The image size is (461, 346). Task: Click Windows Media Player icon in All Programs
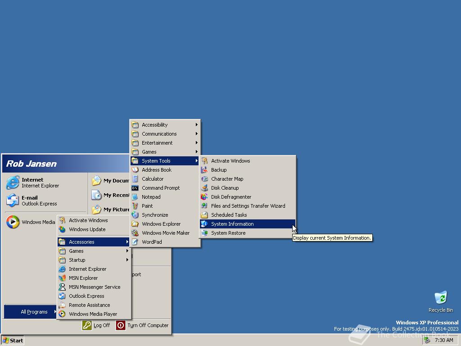(x=62, y=314)
